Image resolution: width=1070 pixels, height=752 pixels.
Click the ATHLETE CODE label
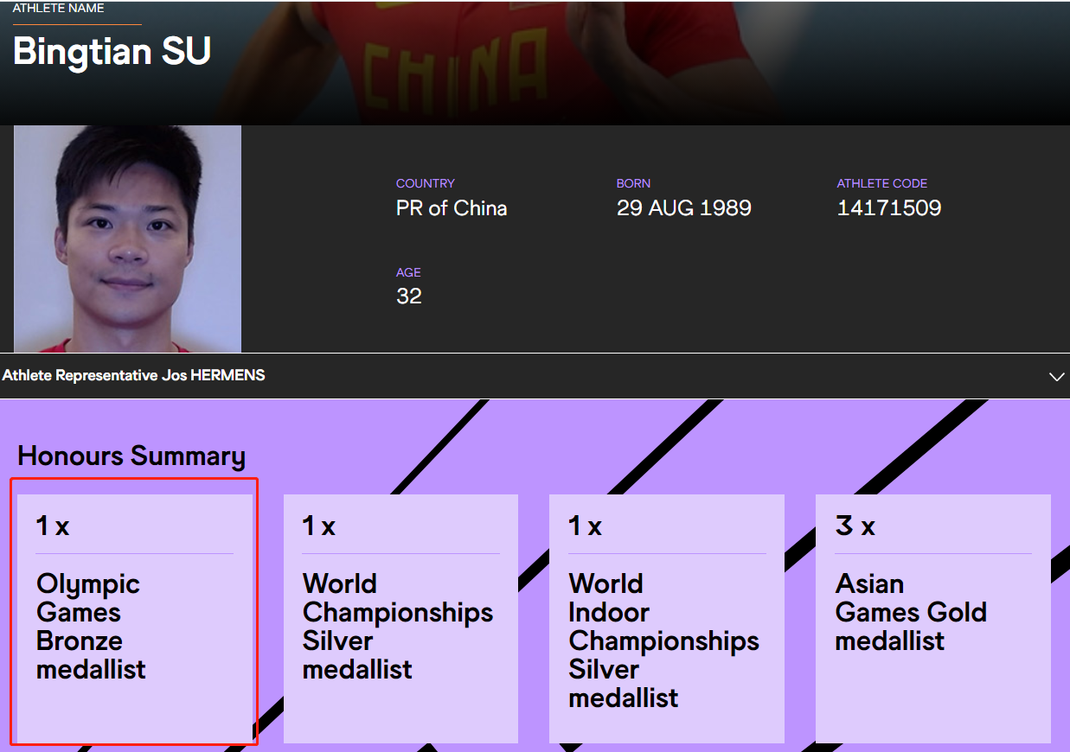[881, 183]
